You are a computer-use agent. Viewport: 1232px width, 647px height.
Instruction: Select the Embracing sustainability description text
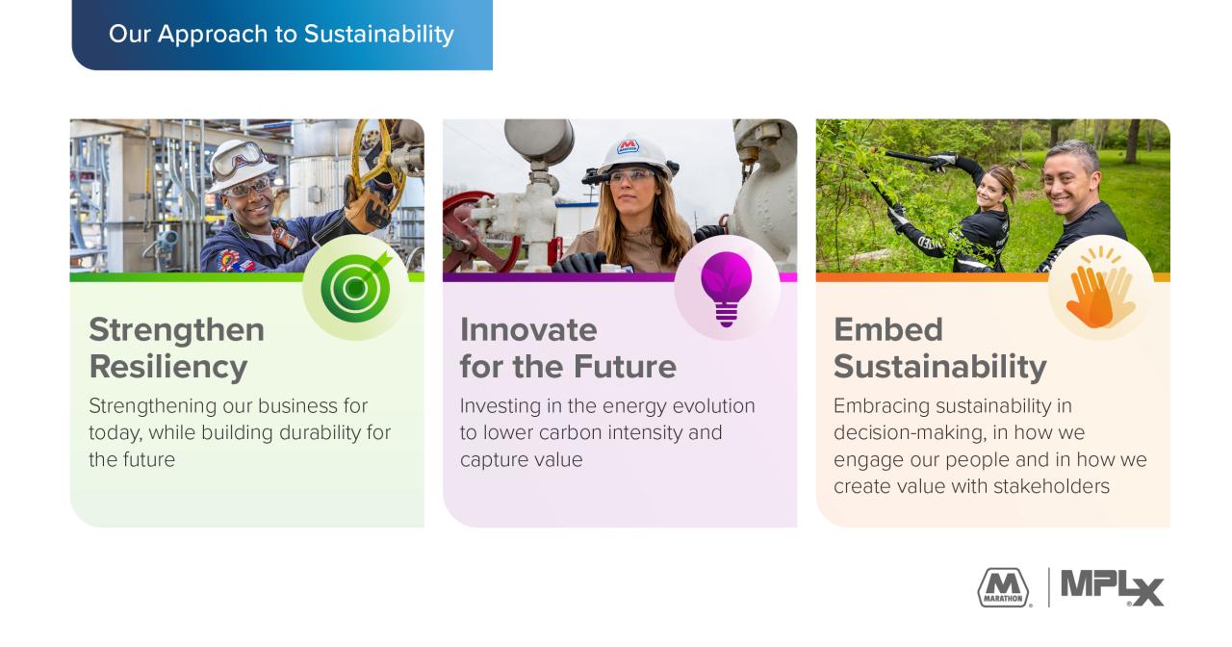click(x=990, y=446)
